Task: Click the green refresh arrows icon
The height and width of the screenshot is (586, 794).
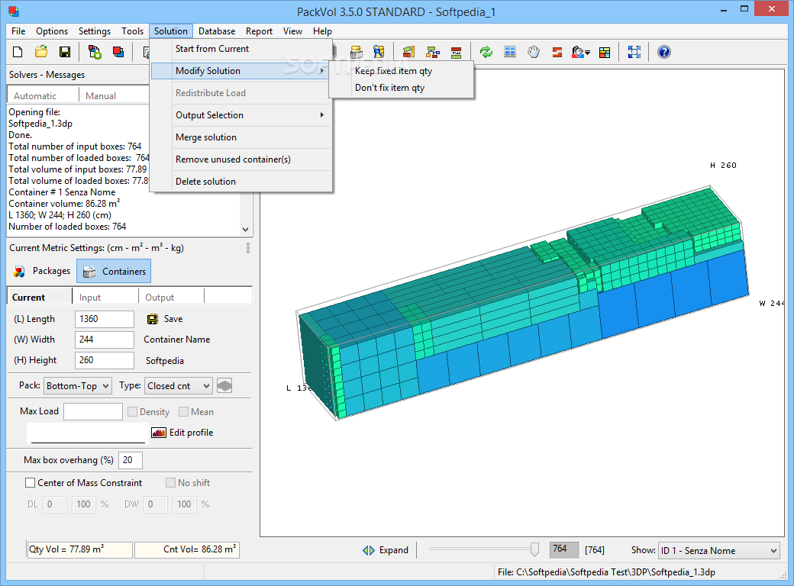Action: coord(486,52)
